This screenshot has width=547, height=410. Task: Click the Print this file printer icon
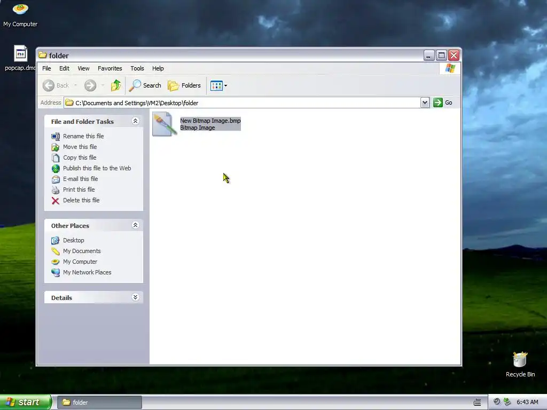(x=56, y=190)
